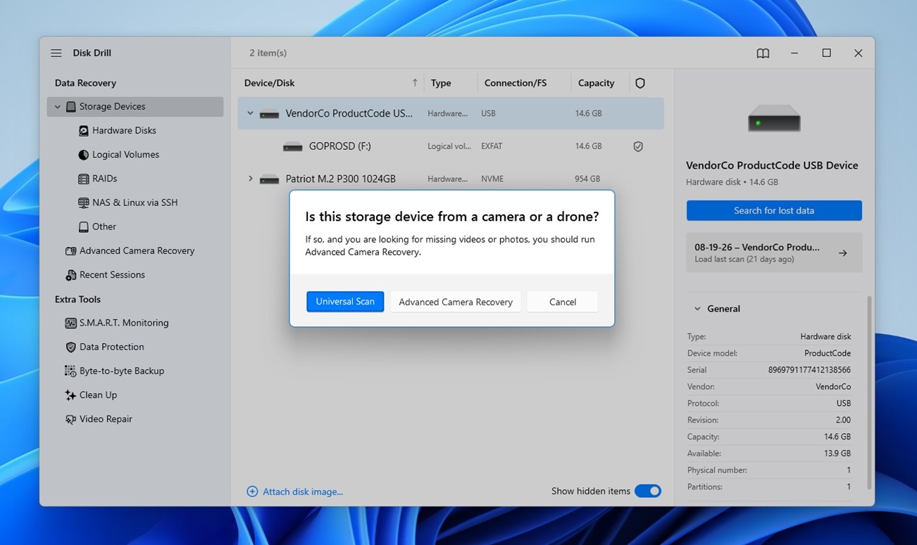Click the Universal Scan button
The image size is (917, 545).
[x=345, y=302]
